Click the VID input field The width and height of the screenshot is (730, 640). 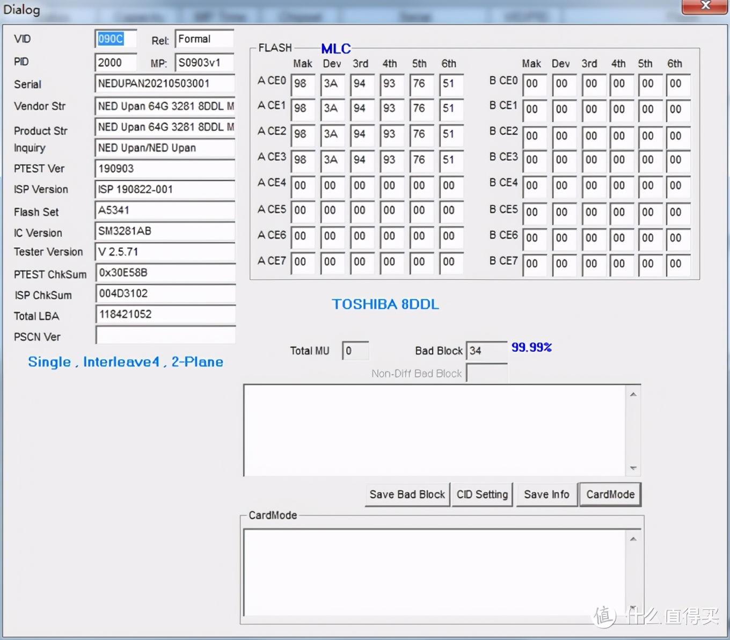coord(115,39)
